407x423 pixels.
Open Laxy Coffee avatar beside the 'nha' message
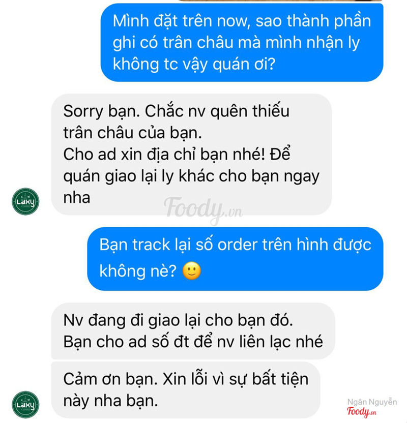pos(25,201)
